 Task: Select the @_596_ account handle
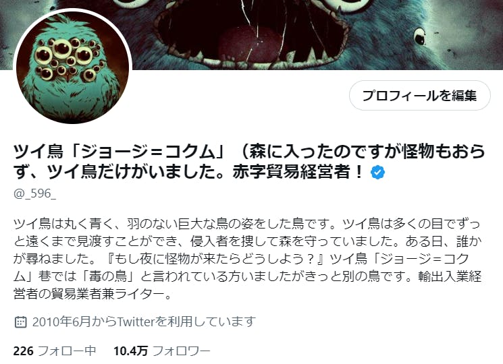(34, 193)
